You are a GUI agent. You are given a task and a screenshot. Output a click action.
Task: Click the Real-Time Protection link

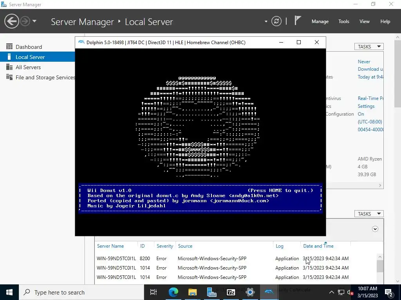tap(370, 98)
